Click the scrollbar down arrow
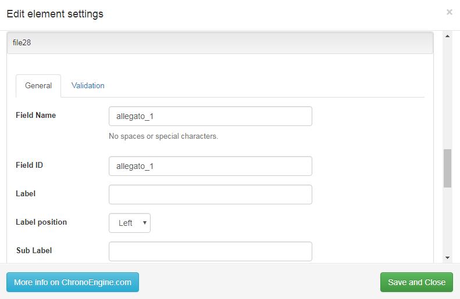The width and height of the screenshot is (460, 299). coord(447,258)
